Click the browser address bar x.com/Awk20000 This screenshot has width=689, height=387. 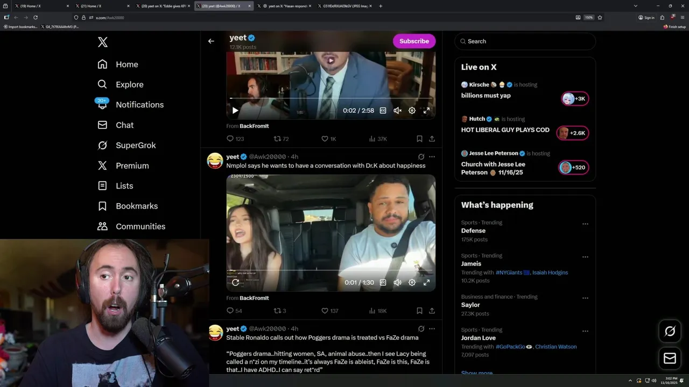point(323,18)
